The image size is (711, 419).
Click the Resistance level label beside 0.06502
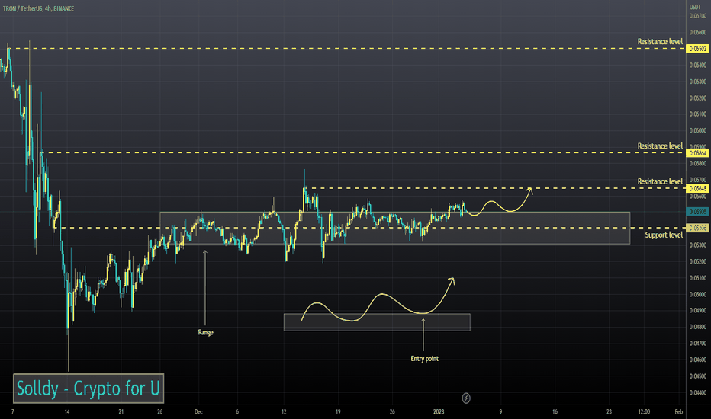pos(660,42)
